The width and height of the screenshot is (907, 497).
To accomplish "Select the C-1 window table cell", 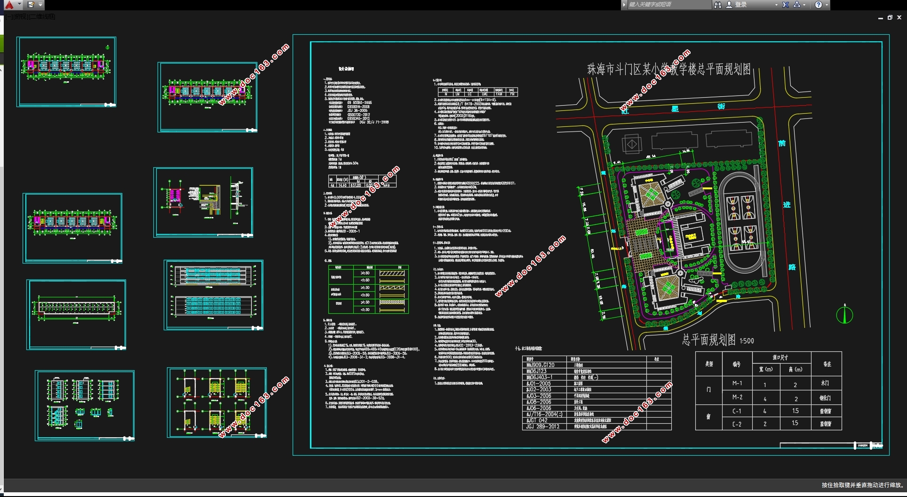I will (x=737, y=411).
